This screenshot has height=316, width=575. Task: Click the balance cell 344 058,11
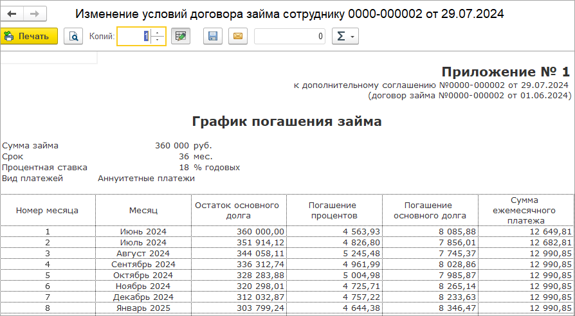(x=239, y=254)
